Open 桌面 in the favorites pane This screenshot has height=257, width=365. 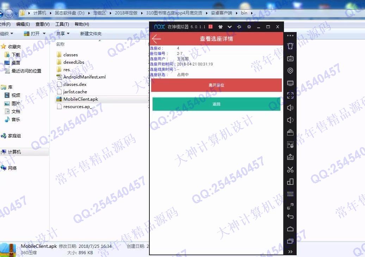(x=12, y=63)
